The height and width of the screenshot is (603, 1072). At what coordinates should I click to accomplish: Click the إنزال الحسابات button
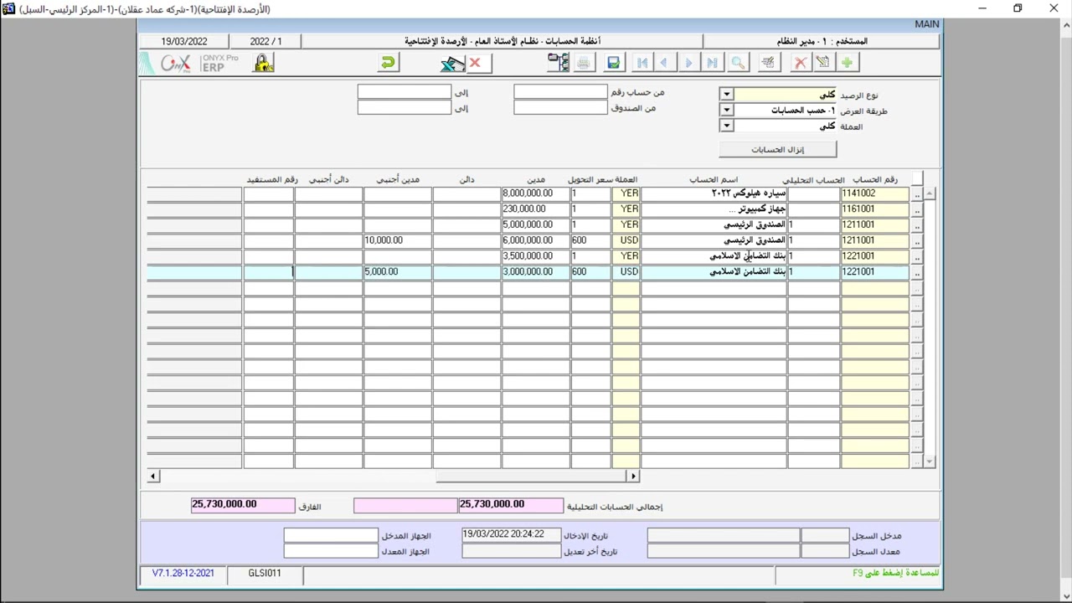click(777, 149)
